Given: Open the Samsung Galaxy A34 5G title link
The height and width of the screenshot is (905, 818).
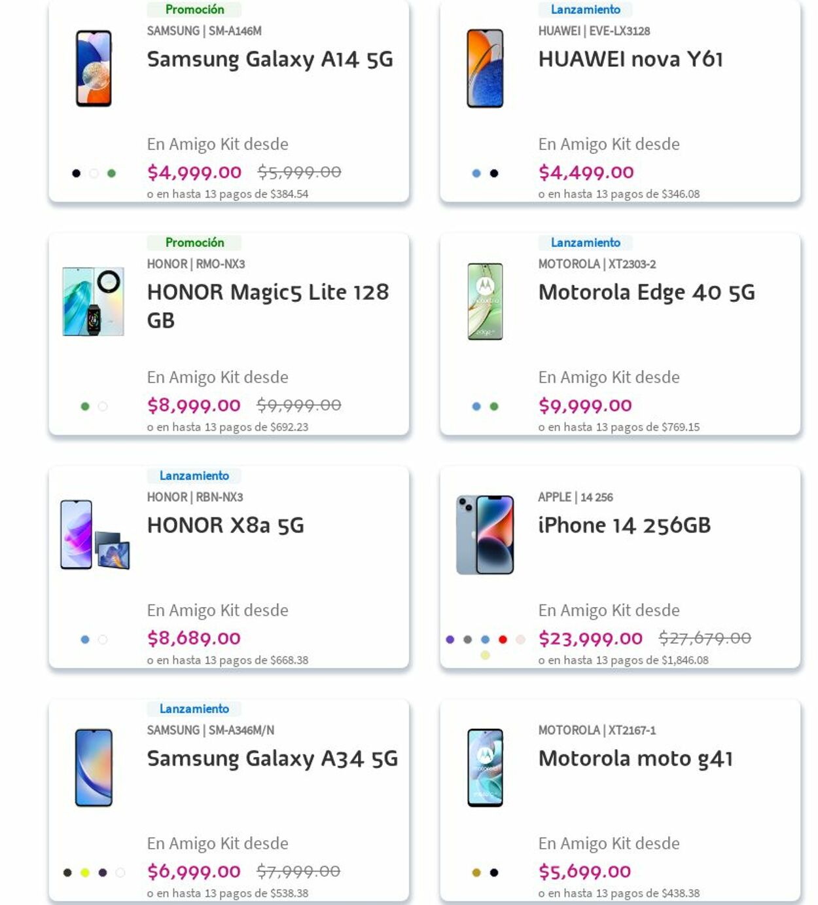Looking at the screenshot, I should pyautogui.click(x=272, y=758).
